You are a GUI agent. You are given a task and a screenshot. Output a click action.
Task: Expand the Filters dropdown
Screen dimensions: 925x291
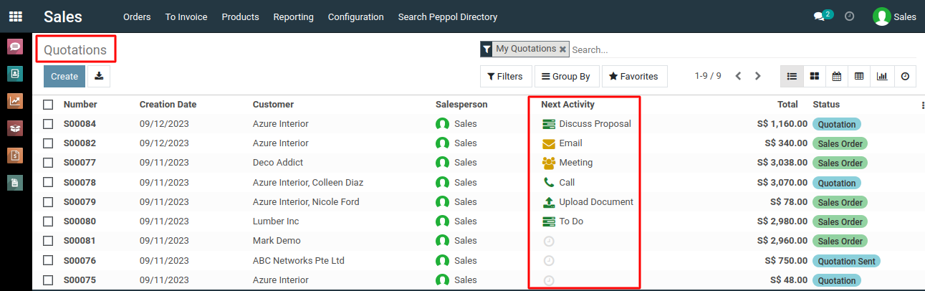[x=505, y=76]
